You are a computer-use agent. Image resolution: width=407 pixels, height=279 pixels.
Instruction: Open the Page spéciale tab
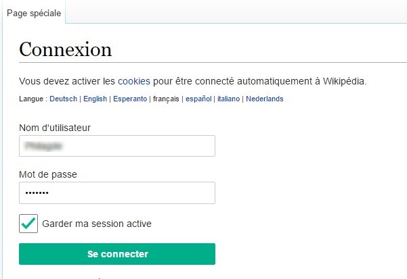[x=34, y=14]
